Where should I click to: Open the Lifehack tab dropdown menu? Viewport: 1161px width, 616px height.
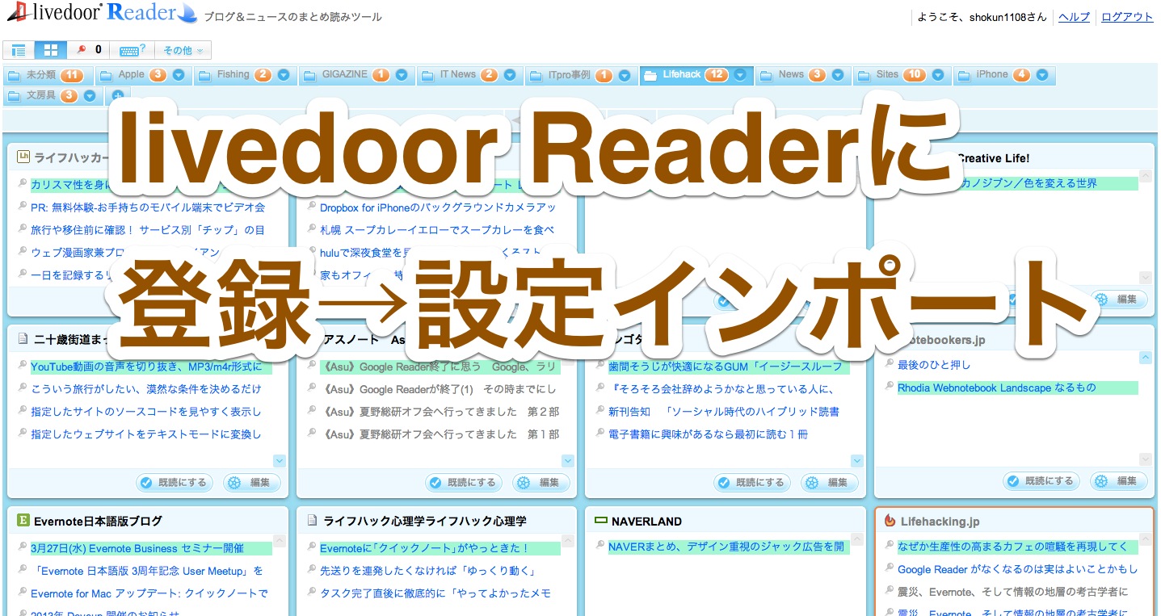tap(741, 74)
